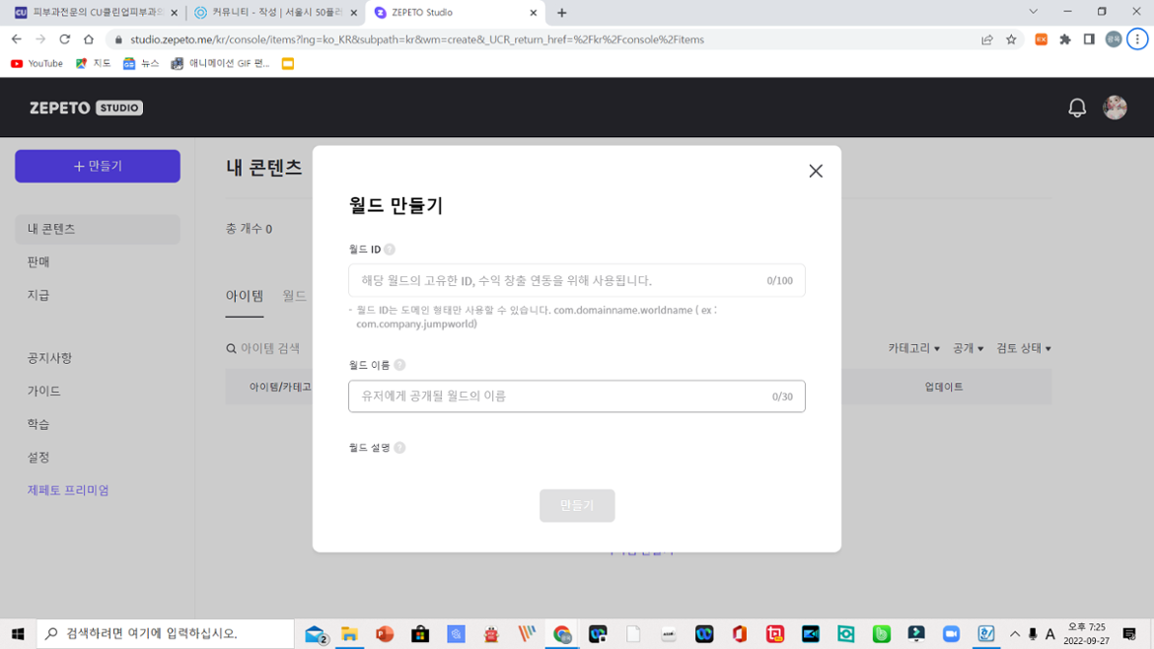Open the profile avatar menu

pyautogui.click(x=1116, y=107)
